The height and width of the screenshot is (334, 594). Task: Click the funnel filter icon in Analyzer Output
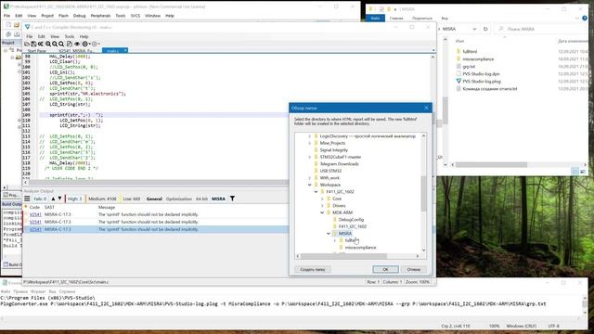[x=232, y=199]
